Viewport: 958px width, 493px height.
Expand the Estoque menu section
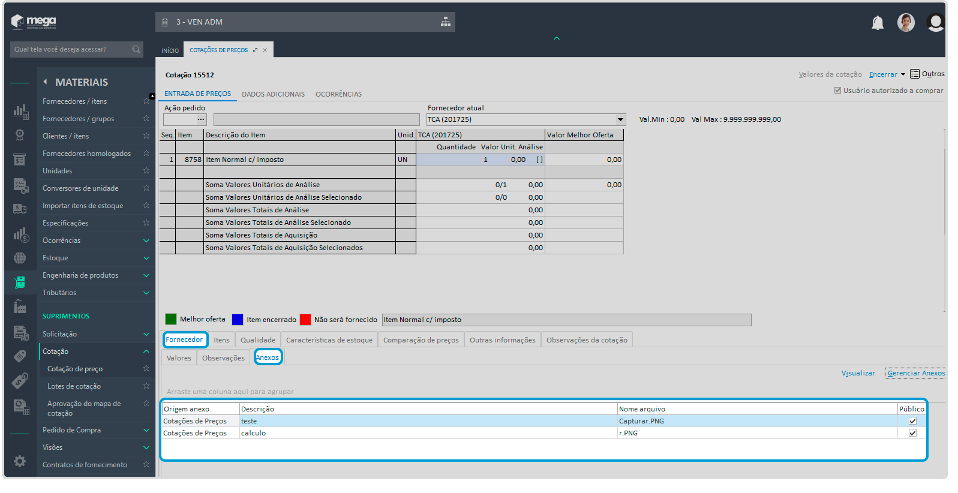(x=146, y=258)
